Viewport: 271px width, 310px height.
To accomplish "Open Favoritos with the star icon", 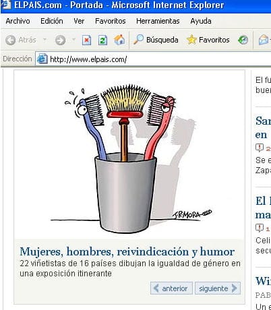I will point(191,40).
